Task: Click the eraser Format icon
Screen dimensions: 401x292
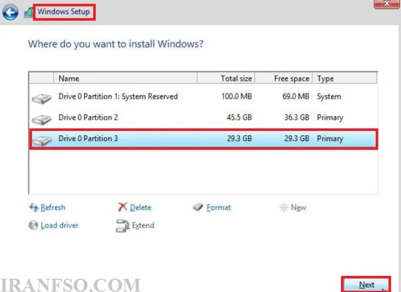Action: tap(198, 207)
